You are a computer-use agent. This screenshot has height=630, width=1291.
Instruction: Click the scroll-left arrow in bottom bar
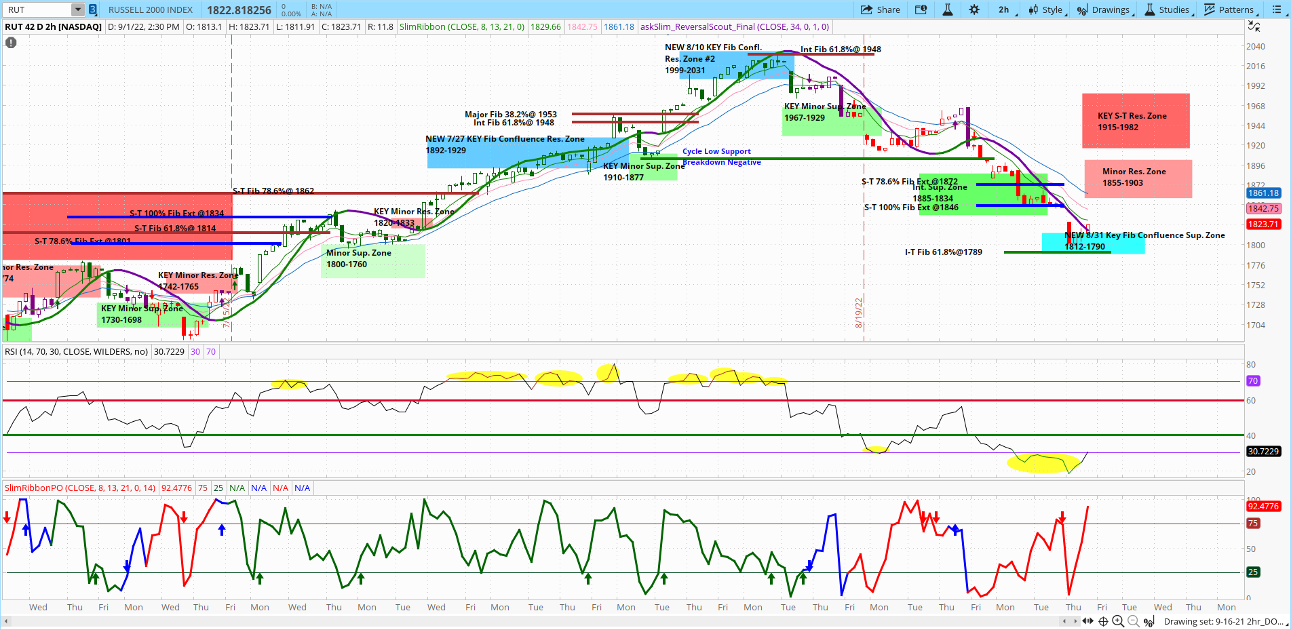(1066, 621)
